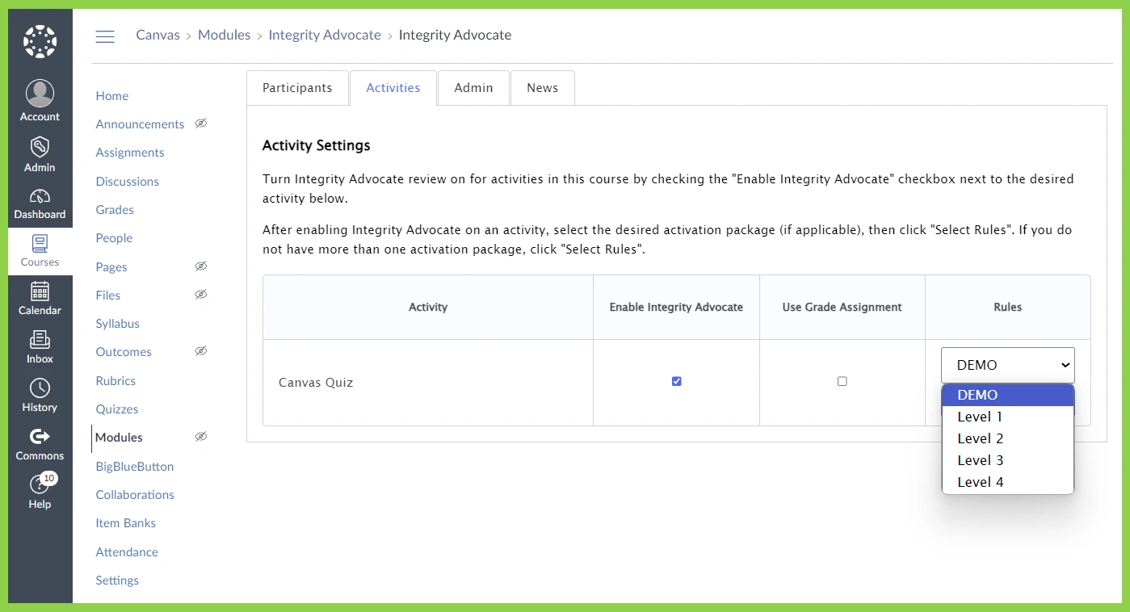
Task: Select Level 2 from the rules list
Action: [1008, 438]
